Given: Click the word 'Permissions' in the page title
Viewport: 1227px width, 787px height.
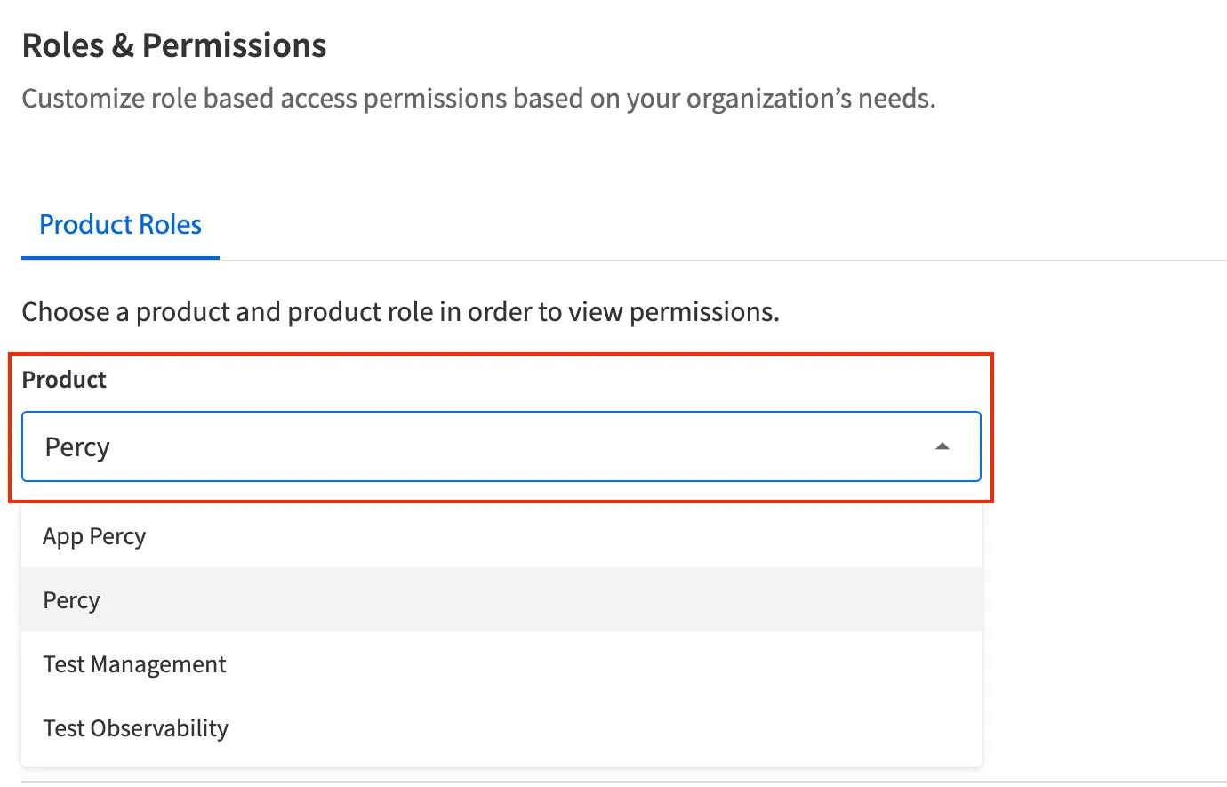Looking at the screenshot, I should (x=235, y=45).
